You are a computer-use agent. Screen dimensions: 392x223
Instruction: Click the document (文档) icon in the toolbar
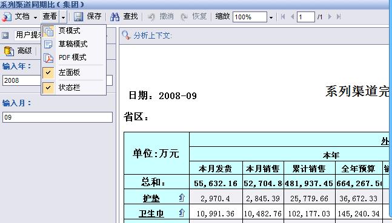coord(7,17)
